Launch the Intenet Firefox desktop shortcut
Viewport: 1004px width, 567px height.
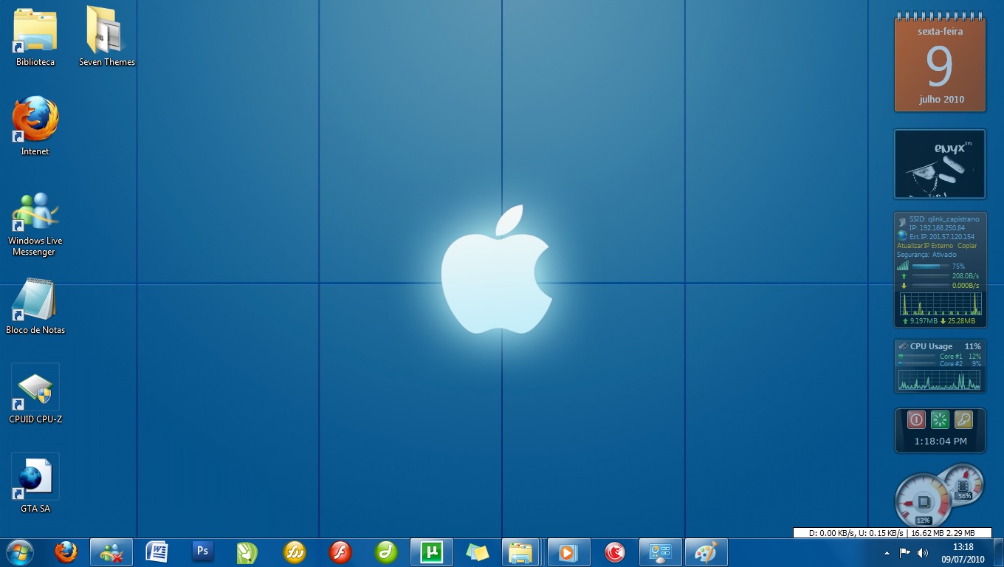(35, 126)
